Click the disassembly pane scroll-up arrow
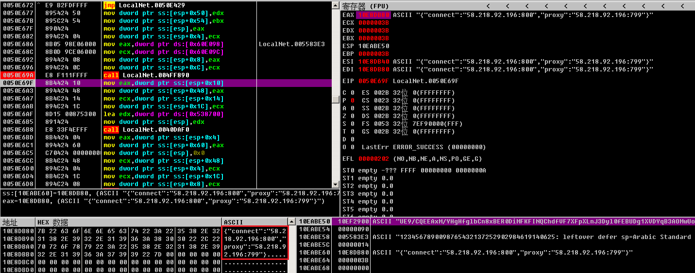 click(335, 5)
